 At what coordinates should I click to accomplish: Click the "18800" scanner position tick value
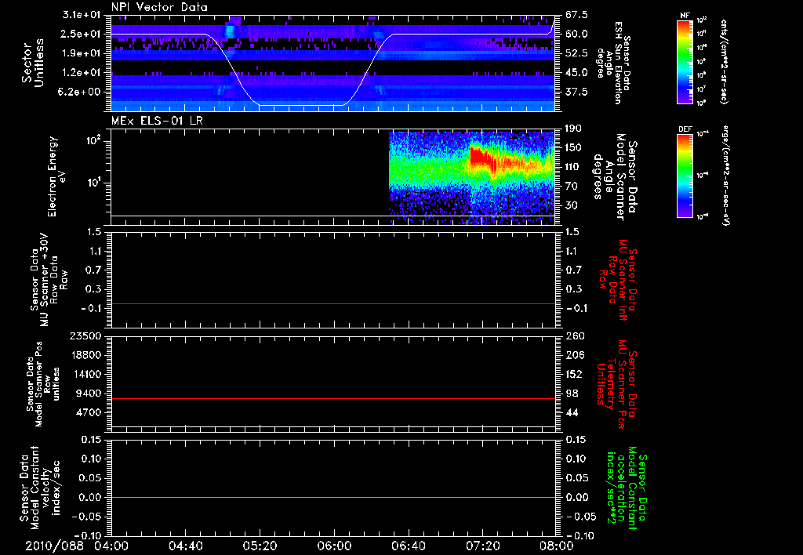[86, 355]
